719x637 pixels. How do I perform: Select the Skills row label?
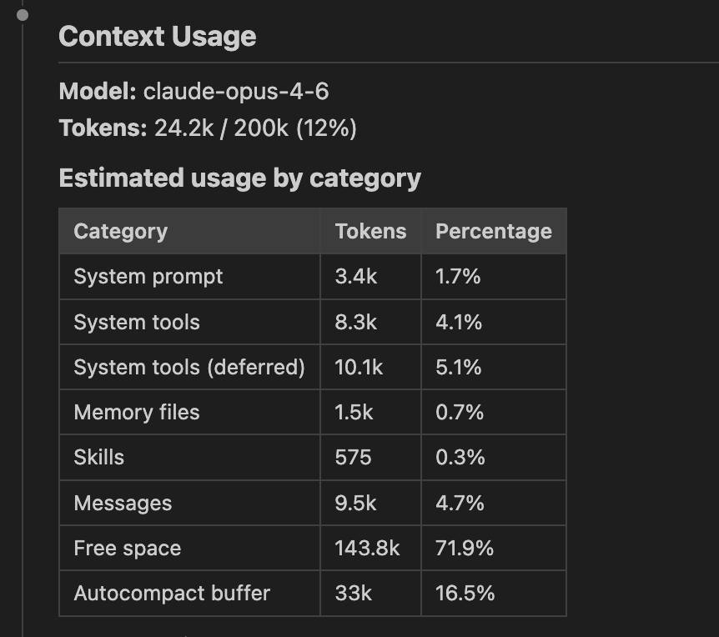coord(98,457)
